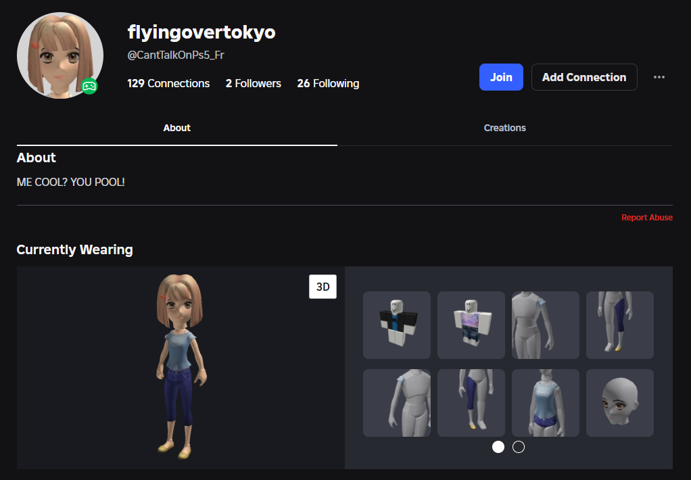The image size is (691, 480).
Task: Click the Add Connection button
Action: (x=583, y=77)
